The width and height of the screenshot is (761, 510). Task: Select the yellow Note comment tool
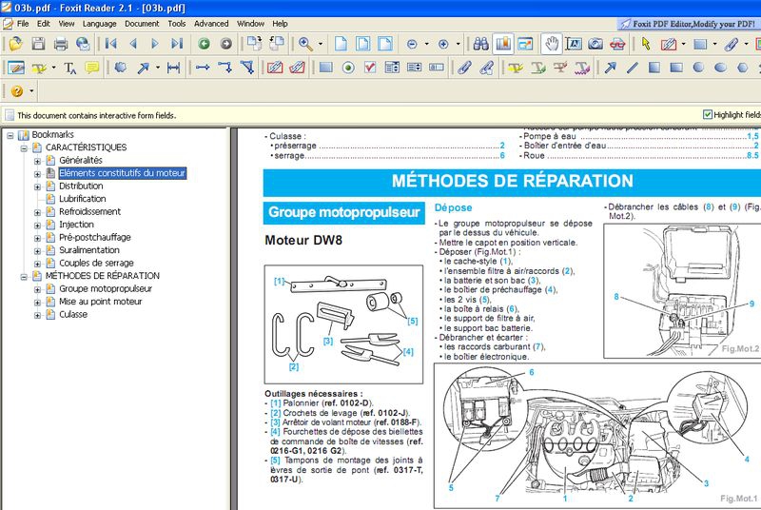coord(92,68)
